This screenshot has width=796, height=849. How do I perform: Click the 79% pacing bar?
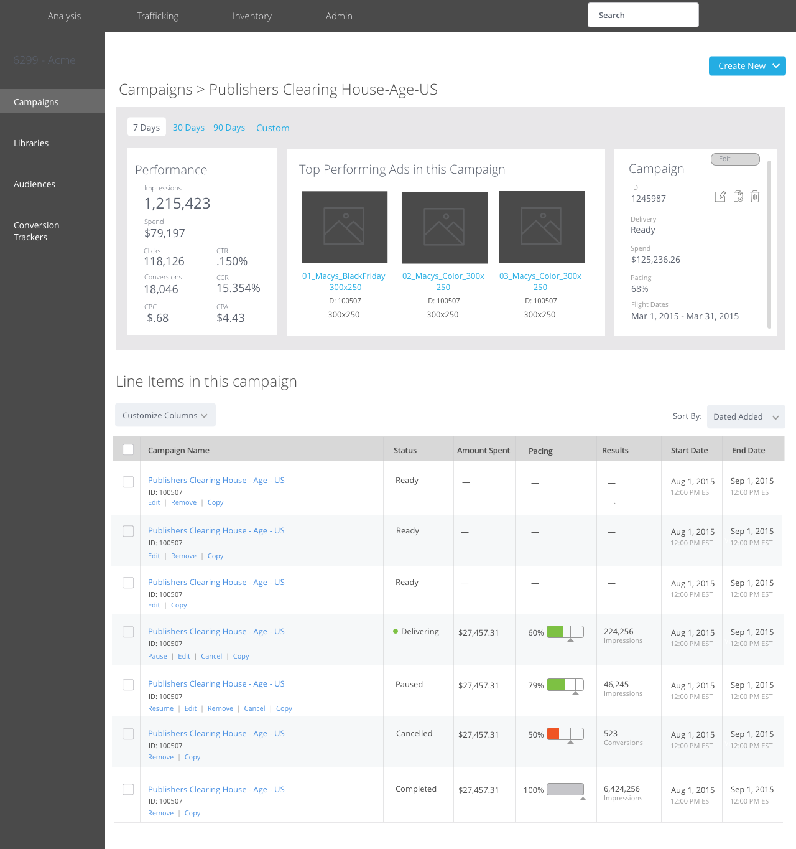coord(565,685)
